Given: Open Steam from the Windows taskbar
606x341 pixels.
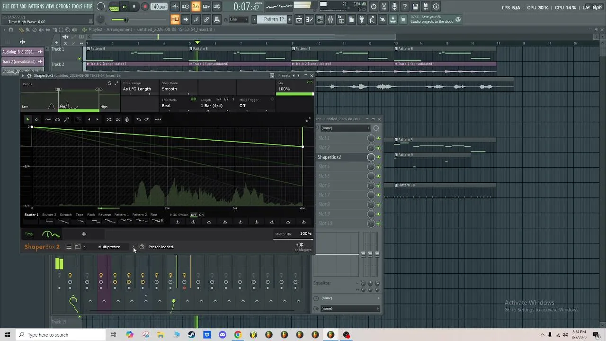Looking at the screenshot, I should (191, 335).
